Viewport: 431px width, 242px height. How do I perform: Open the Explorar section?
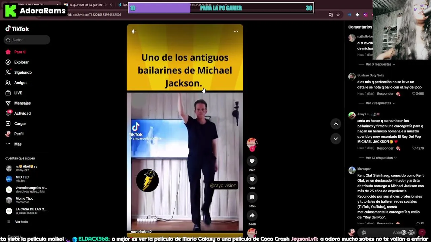(x=21, y=62)
